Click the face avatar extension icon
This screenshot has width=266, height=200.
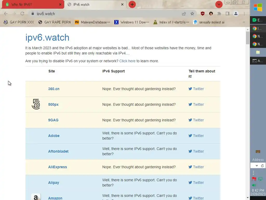pyautogui.click(x=211, y=14)
